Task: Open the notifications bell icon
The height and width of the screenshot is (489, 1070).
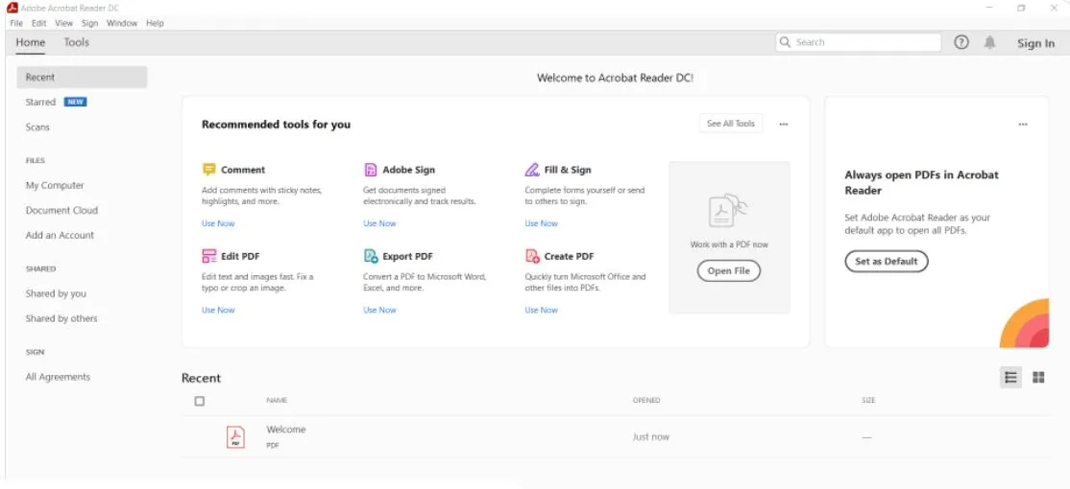Action: coord(990,42)
